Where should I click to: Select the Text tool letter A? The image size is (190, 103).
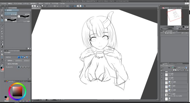click(2, 60)
